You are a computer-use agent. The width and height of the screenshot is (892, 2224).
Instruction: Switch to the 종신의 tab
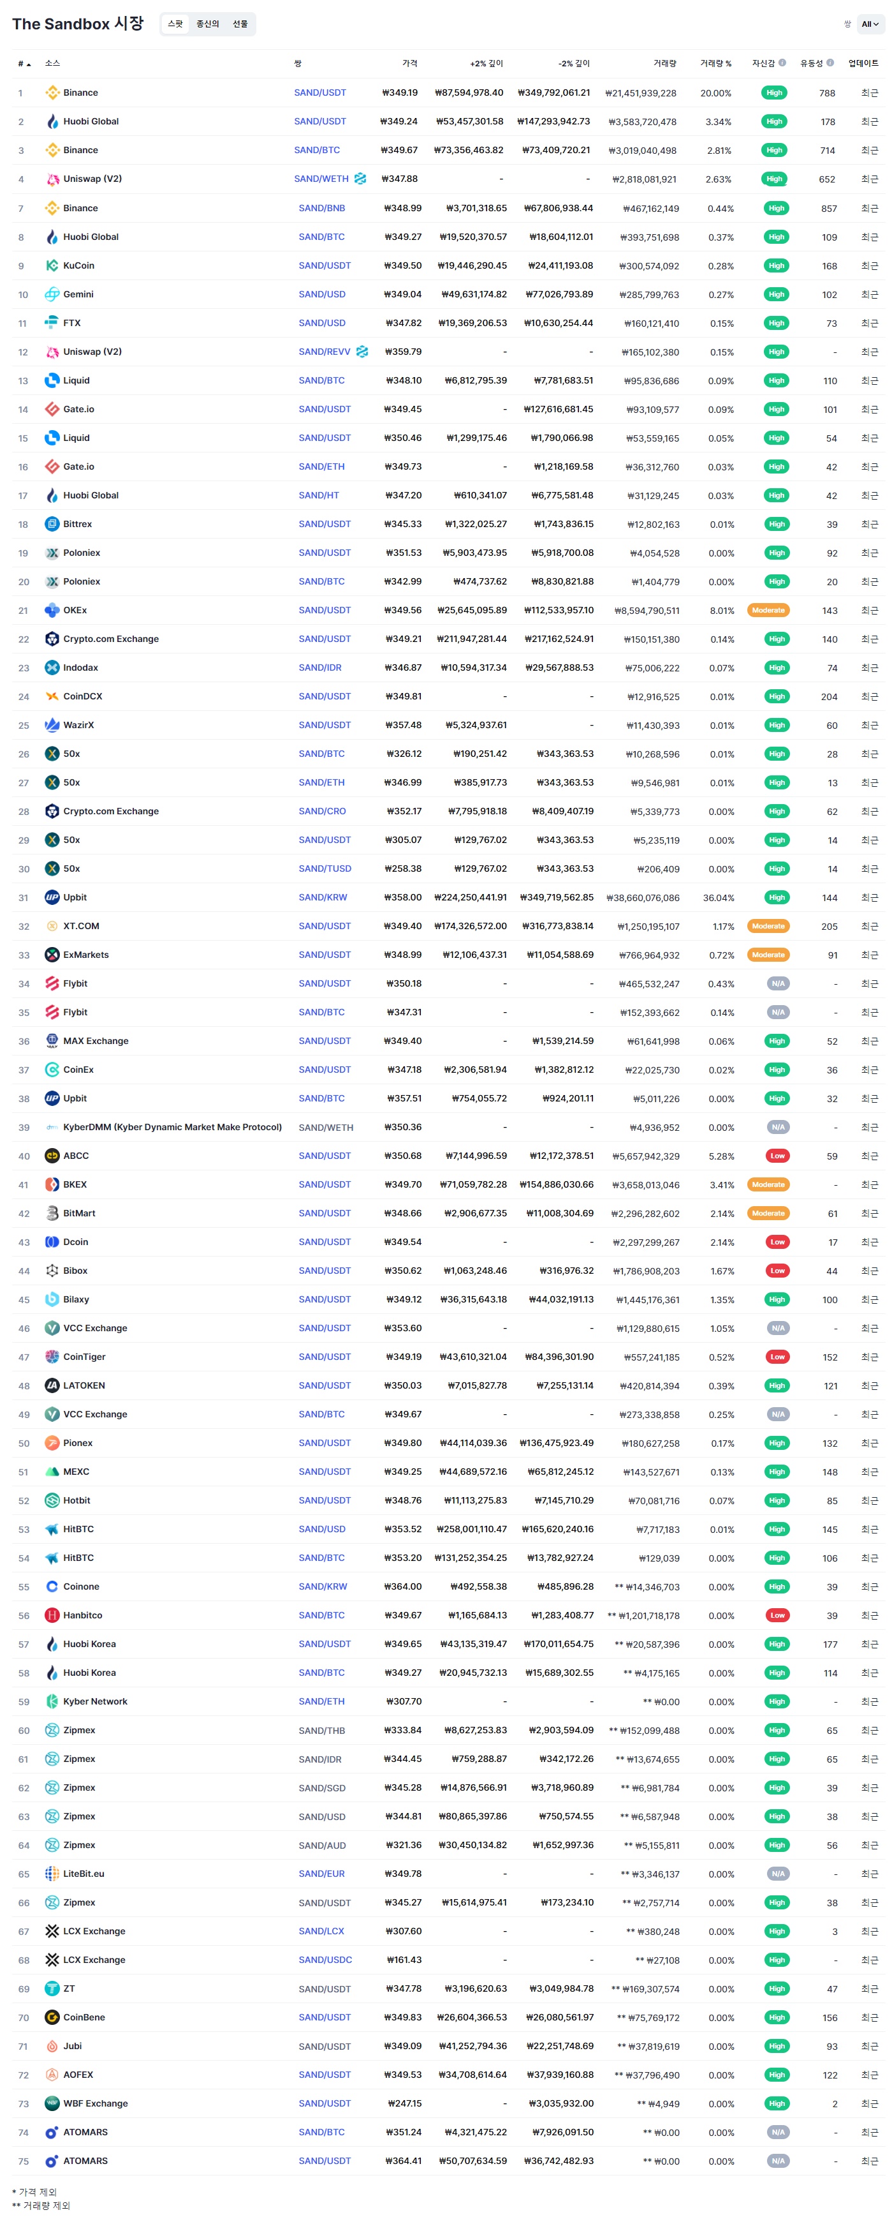pyautogui.click(x=208, y=24)
